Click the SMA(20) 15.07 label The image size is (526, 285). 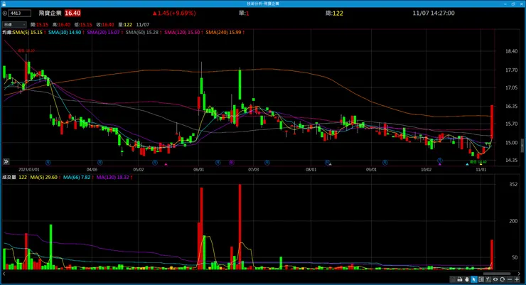[103, 33]
